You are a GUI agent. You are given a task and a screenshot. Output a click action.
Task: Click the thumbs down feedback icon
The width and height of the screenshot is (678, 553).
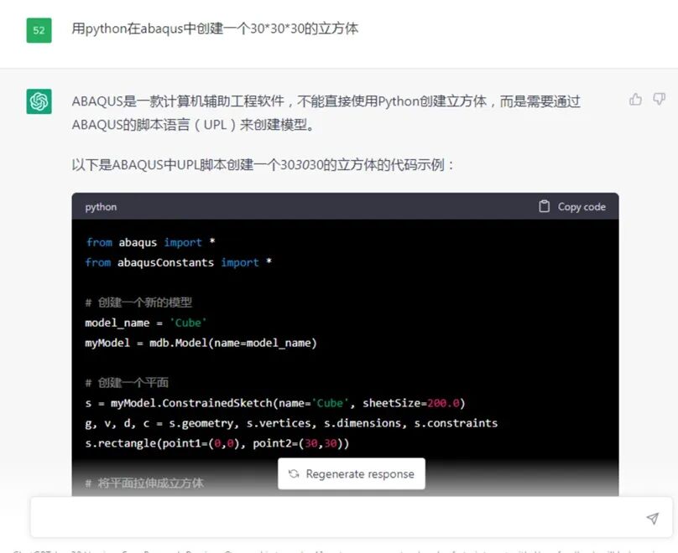[655, 100]
